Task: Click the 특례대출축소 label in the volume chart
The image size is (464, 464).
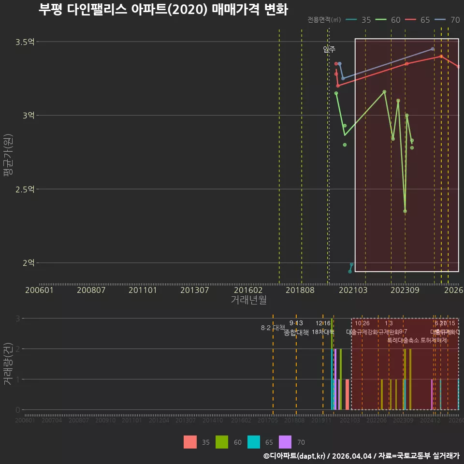Action: coord(403,340)
